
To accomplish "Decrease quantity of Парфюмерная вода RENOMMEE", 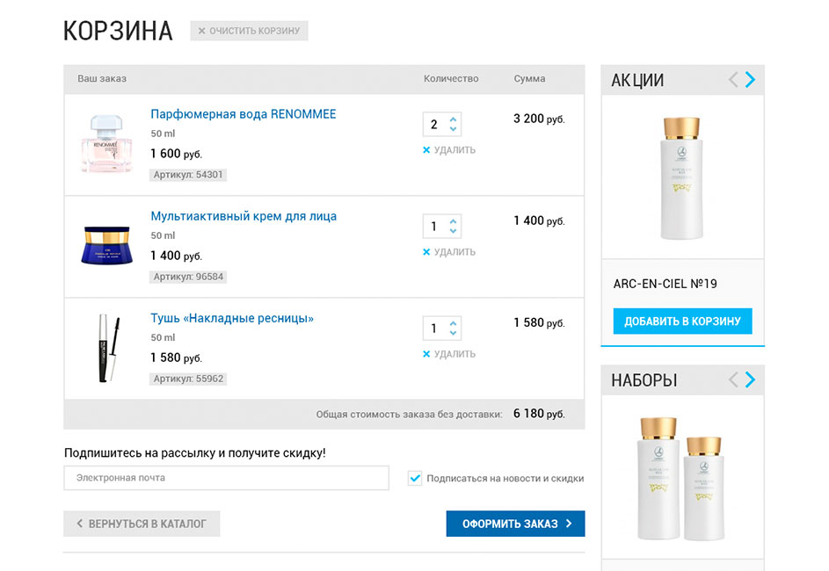I will [453, 129].
